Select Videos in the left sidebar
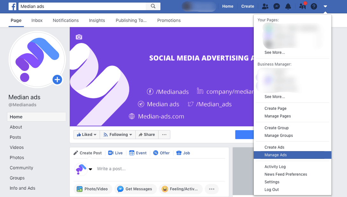Screen dimensions: 347x197 tap(17, 147)
